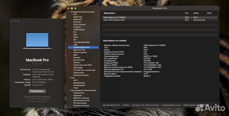Click the Metal 3 support value
Viewport: 229px width, 116px height.
click(147, 76)
